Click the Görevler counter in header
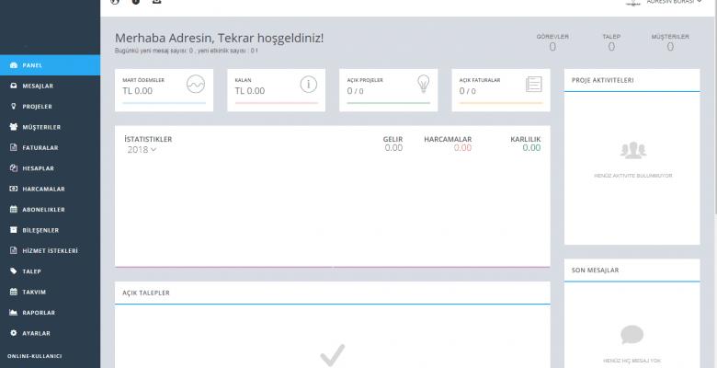The height and width of the screenshot is (368, 717). pyautogui.click(x=552, y=42)
